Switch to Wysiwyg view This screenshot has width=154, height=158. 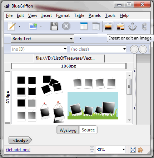(68, 130)
